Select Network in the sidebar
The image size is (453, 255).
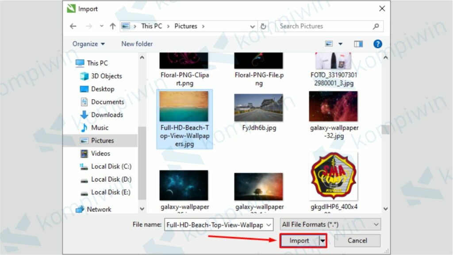(x=99, y=209)
